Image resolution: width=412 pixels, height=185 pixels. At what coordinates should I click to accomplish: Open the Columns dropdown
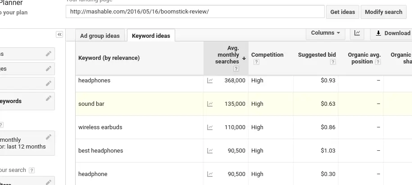pyautogui.click(x=325, y=33)
